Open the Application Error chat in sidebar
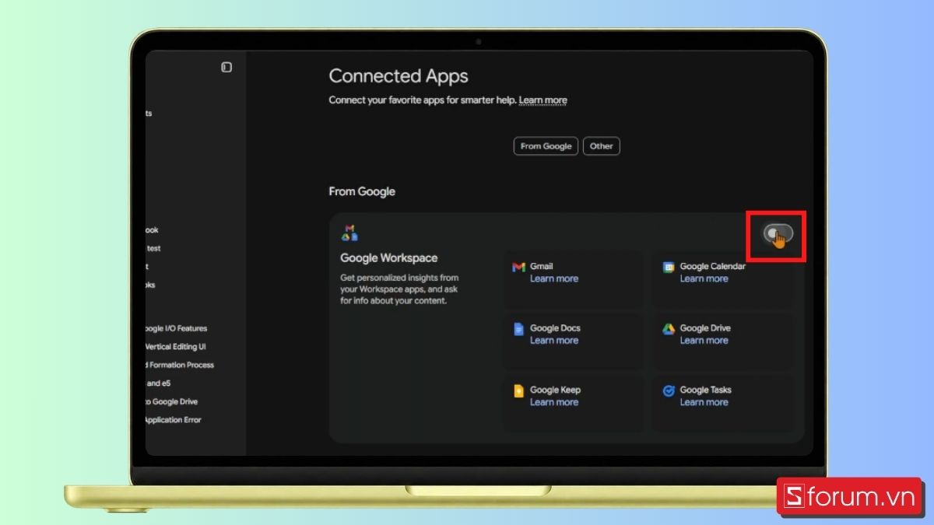934x525 pixels. click(x=174, y=420)
